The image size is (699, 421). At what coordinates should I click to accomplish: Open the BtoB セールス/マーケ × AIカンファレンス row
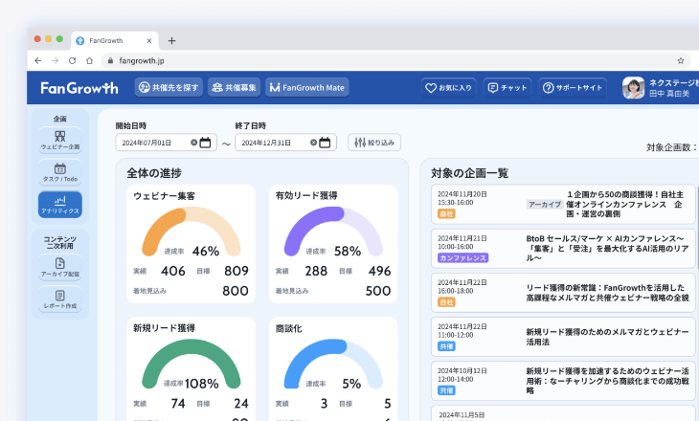563,249
